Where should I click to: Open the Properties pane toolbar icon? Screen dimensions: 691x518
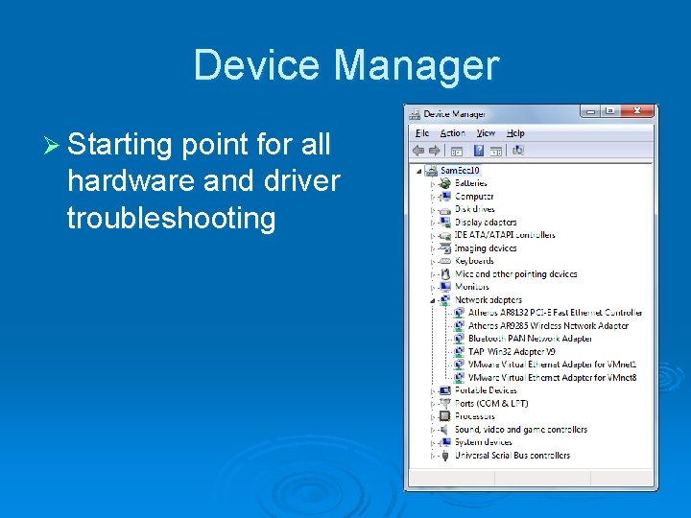click(x=496, y=152)
